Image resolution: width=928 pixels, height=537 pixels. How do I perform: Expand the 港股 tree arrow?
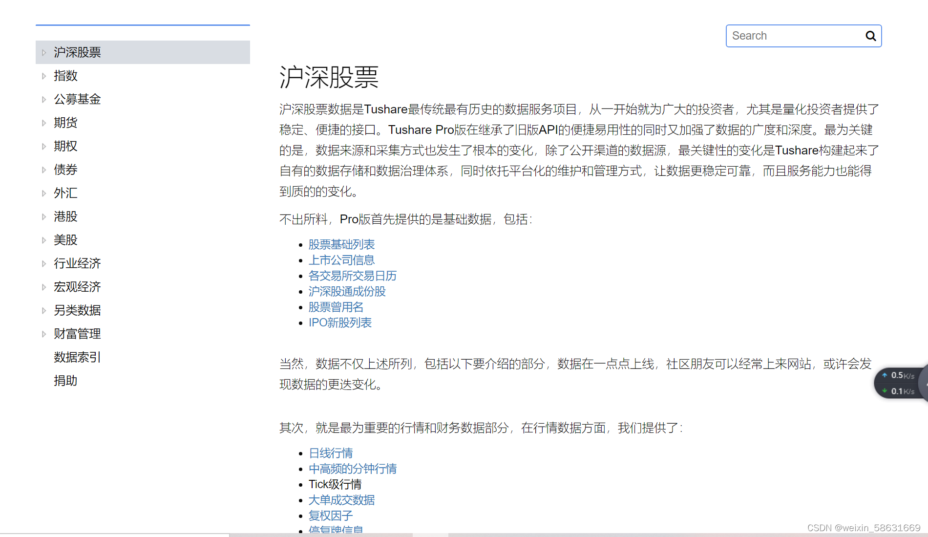click(44, 216)
